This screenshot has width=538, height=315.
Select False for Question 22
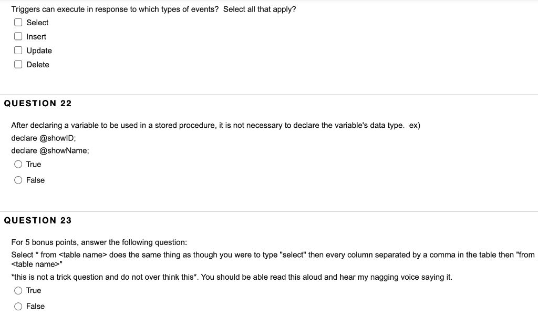pyautogui.click(x=18, y=180)
